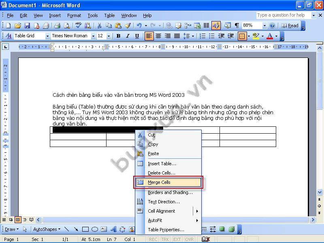
Task: Click the Cut scissors icon in the toolbar
Action: click(99, 26)
